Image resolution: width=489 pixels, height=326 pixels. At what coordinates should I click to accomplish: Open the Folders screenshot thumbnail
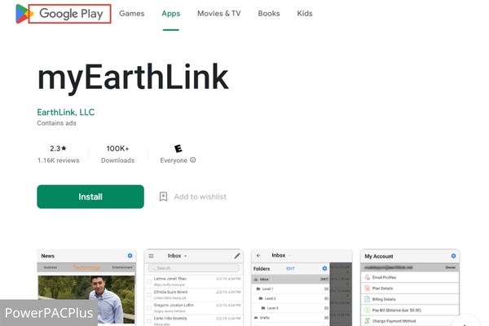coord(302,288)
